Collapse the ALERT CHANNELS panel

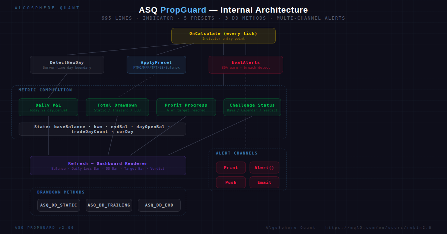coord(236,153)
